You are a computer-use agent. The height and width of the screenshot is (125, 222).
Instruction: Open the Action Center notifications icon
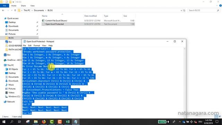(x=217, y=122)
